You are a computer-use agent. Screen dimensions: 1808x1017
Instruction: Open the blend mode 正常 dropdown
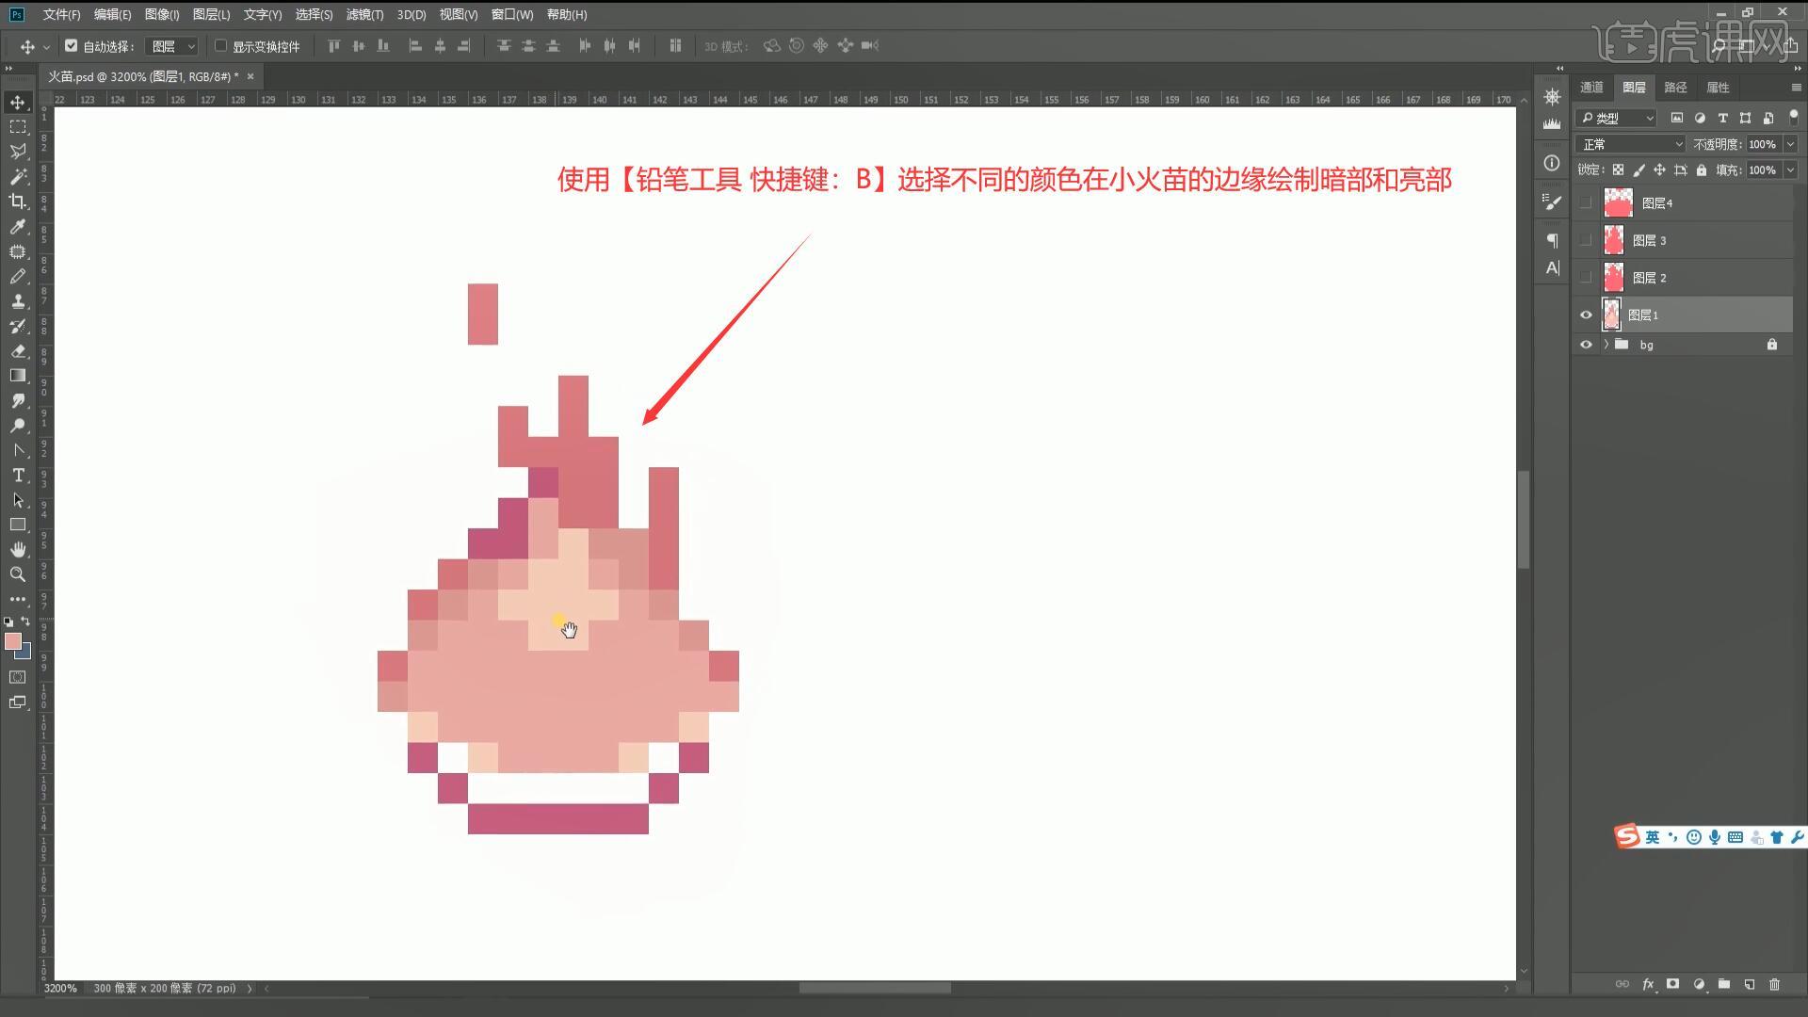pos(1630,144)
